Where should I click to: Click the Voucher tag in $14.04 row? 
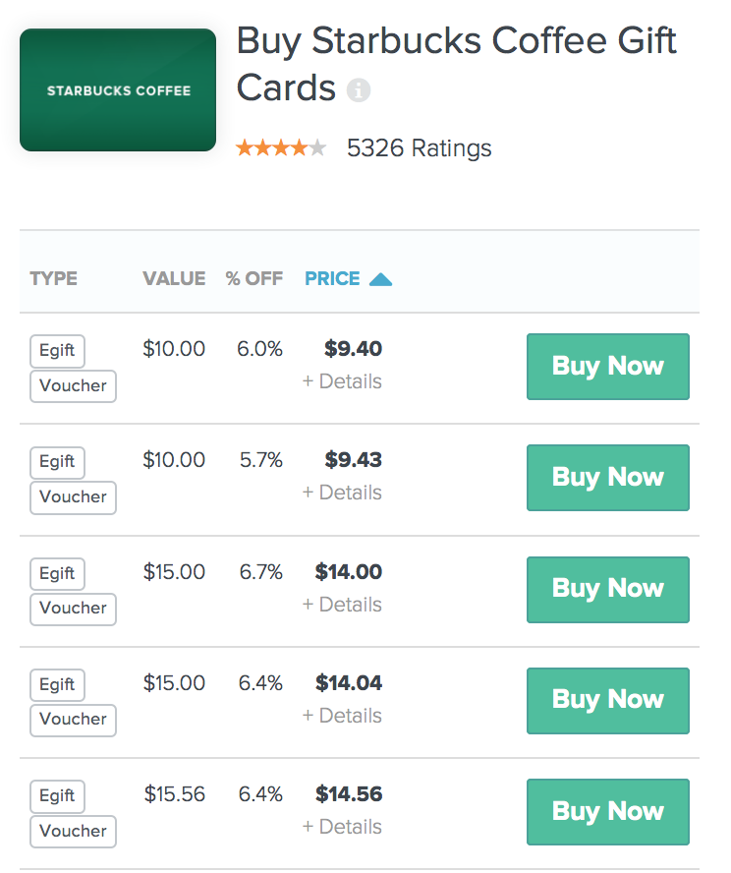click(73, 720)
